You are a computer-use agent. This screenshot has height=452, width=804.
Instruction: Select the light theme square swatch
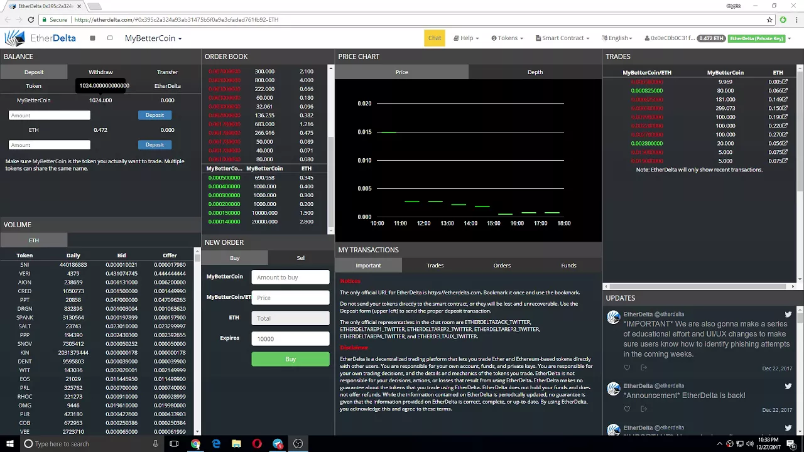[110, 38]
